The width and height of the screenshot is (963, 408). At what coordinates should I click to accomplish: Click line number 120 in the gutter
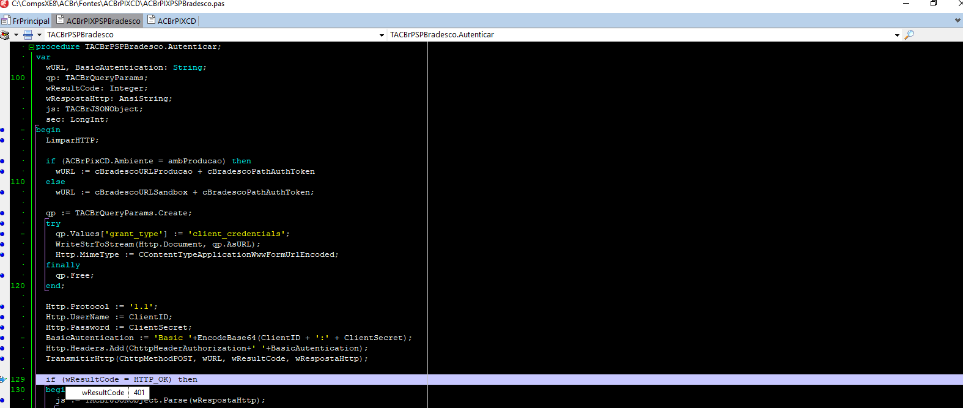point(18,286)
